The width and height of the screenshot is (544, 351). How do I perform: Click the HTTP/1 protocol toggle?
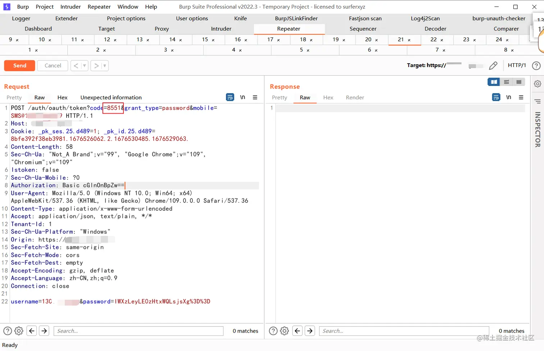pos(517,65)
